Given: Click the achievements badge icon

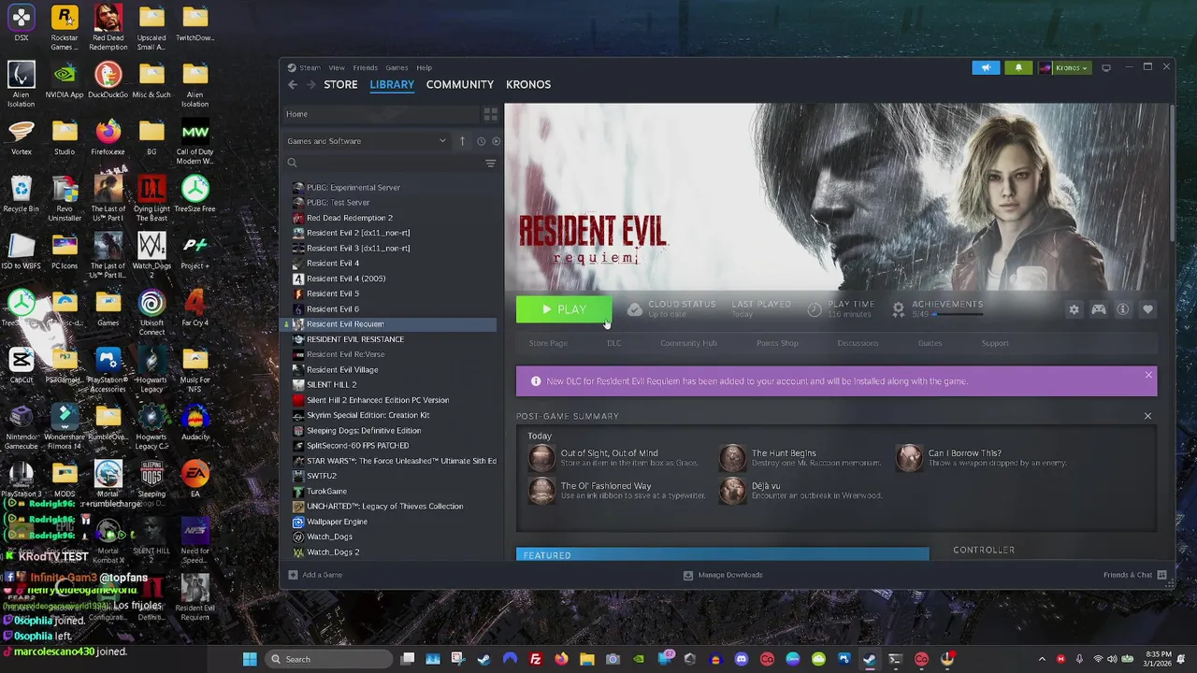Looking at the screenshot, I should [x=899, y=308].
